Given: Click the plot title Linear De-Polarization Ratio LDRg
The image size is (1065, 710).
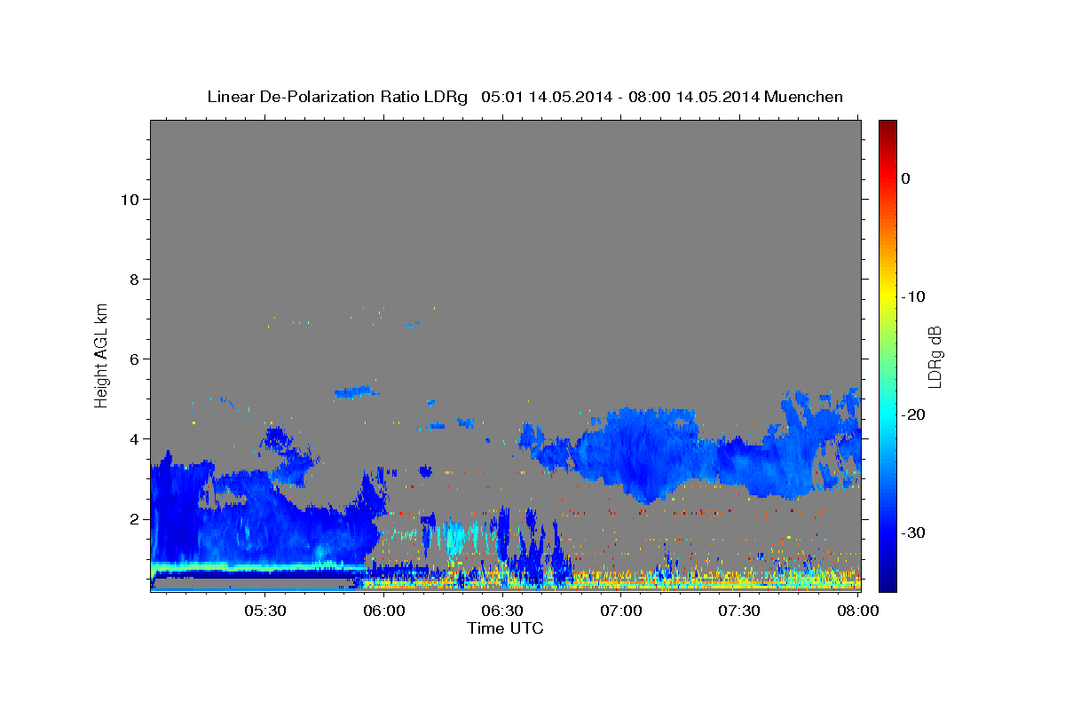Looking at the screenshot, I should pos(337,97).
